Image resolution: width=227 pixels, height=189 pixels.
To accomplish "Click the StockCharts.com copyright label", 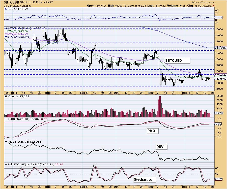I will (x=203, y=2).
